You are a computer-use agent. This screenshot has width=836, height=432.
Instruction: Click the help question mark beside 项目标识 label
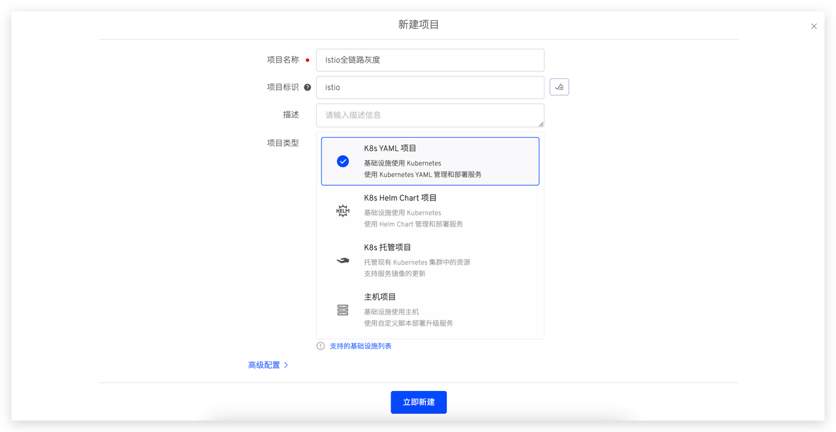pos(307,87)
